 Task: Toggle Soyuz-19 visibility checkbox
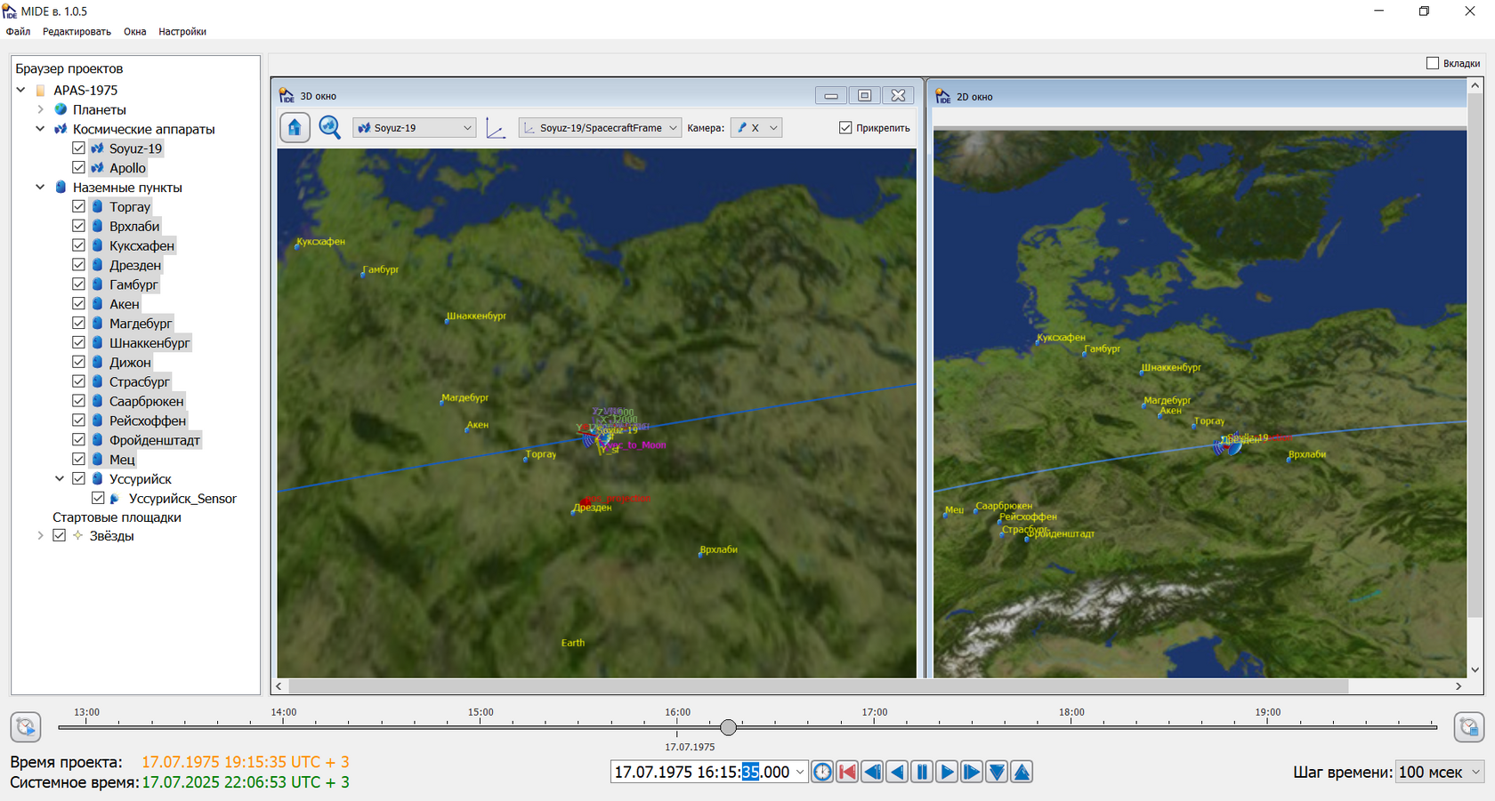(78, 148)
